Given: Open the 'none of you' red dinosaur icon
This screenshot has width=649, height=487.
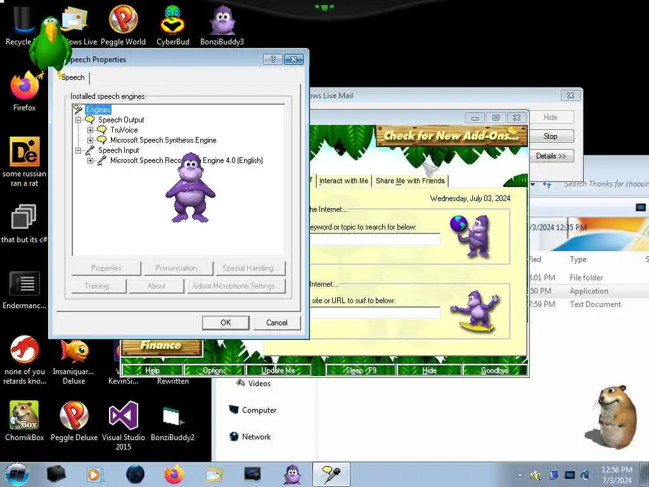Looking at the screenshot, I should point(25,360).
